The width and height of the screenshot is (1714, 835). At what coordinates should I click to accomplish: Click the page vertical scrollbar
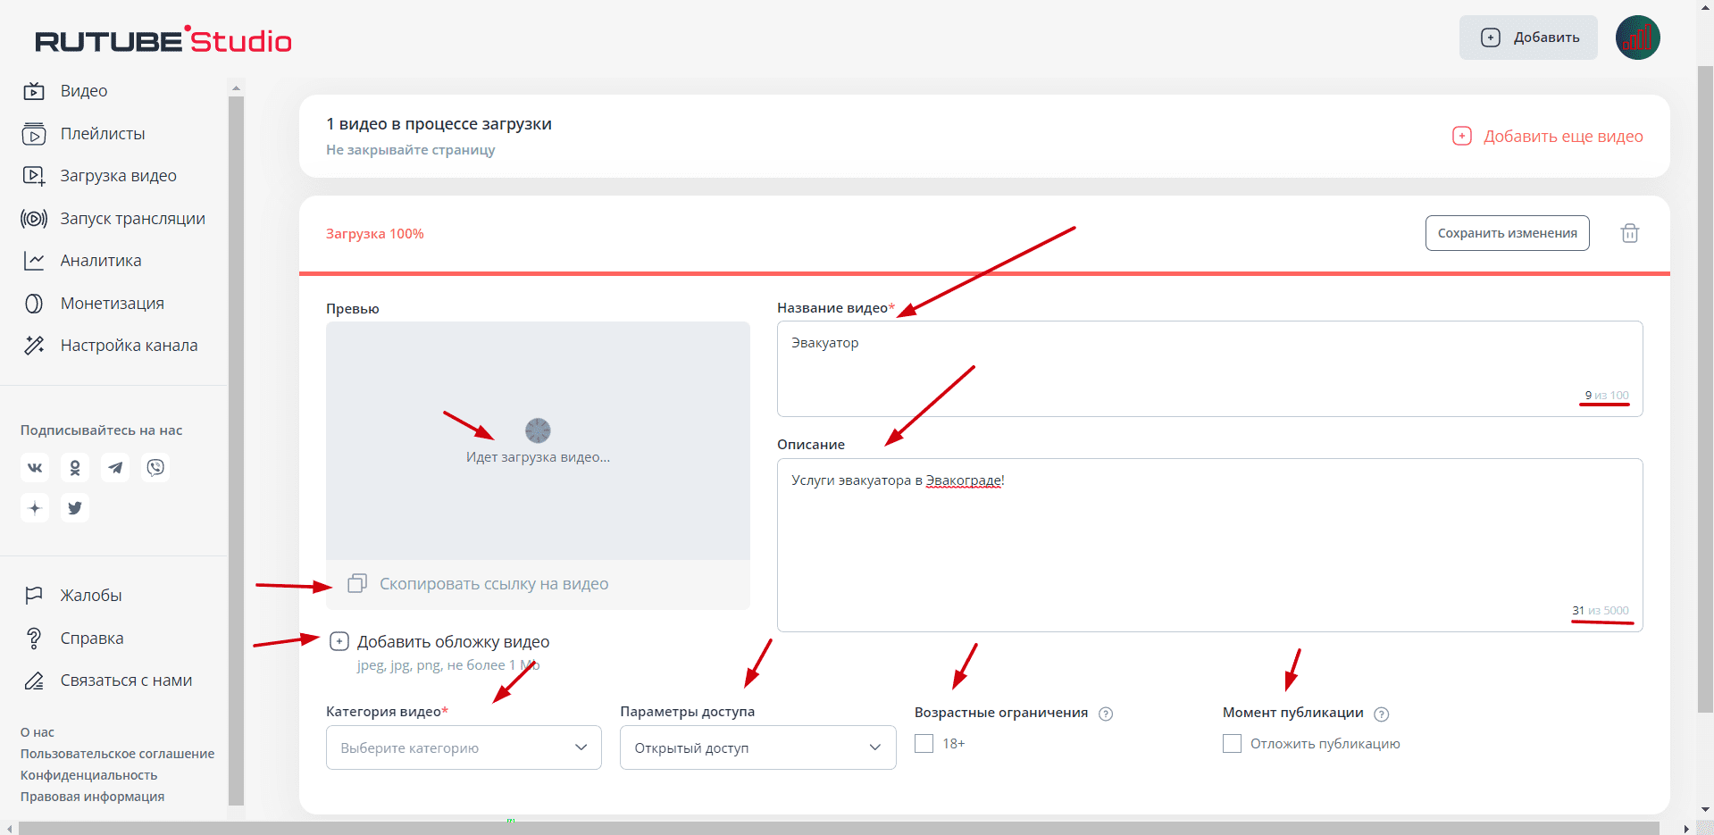pos(1705,388)
